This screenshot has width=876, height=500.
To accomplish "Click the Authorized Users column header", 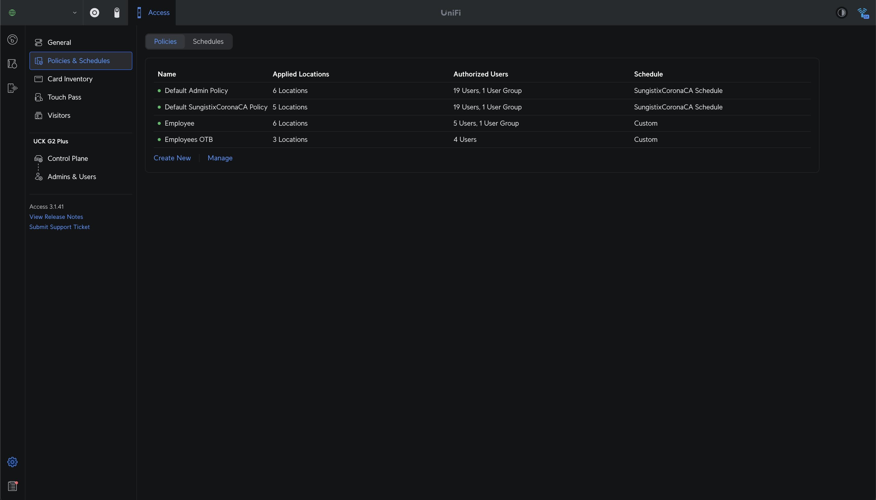I will click(x=480, y=74).
